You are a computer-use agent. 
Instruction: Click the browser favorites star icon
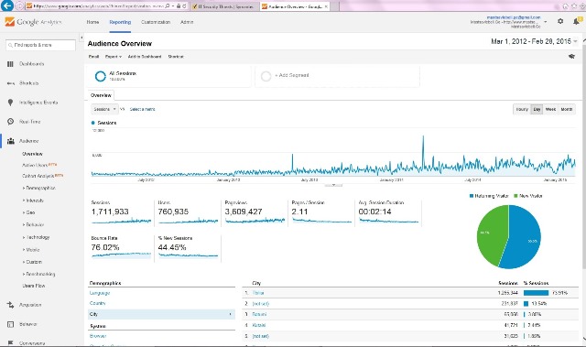[x=574, y=6]
